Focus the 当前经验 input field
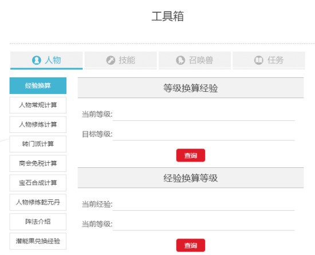This screenshot has width=315, height=255. tap(204, 205)
